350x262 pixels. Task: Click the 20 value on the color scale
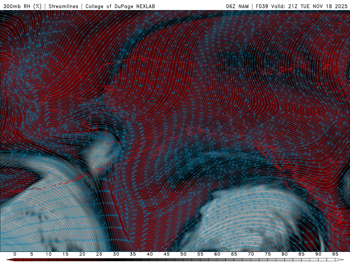tap(82, 254)
